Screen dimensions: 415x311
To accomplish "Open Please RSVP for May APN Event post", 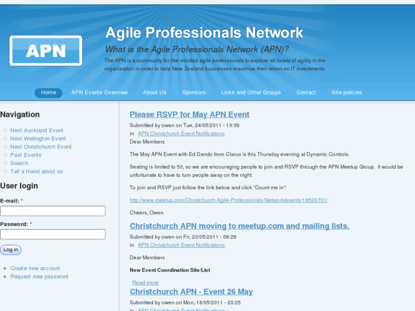I will click(190, 114).
